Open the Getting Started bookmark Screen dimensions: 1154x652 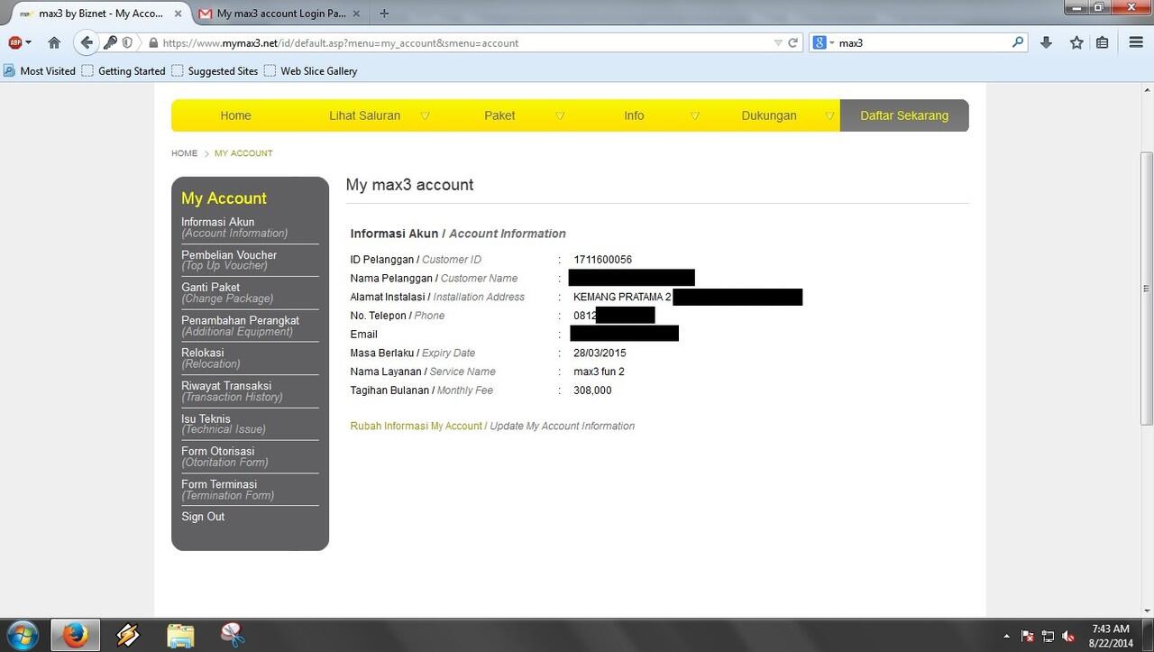tap(124, 70)
